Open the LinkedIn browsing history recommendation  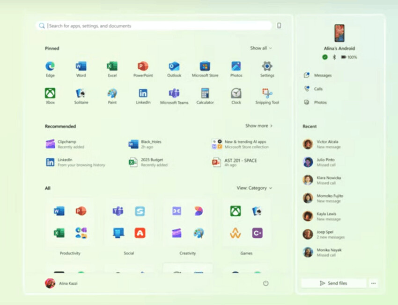click(75, 162)
